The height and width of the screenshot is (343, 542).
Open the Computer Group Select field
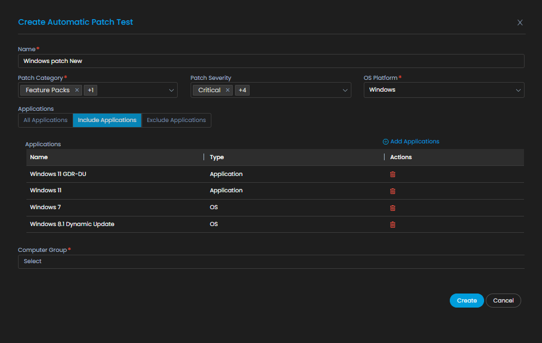[272, 261]
